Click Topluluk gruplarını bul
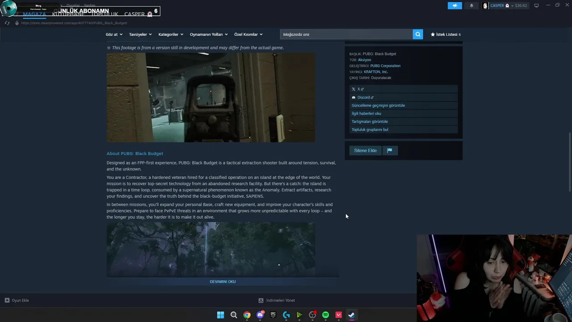The width and height of the screenshot is (572, 322). (x=404, y=129)
